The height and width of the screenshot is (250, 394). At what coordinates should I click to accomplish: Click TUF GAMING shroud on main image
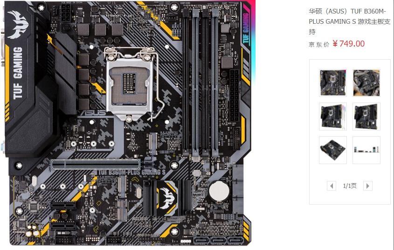(18, 73)
